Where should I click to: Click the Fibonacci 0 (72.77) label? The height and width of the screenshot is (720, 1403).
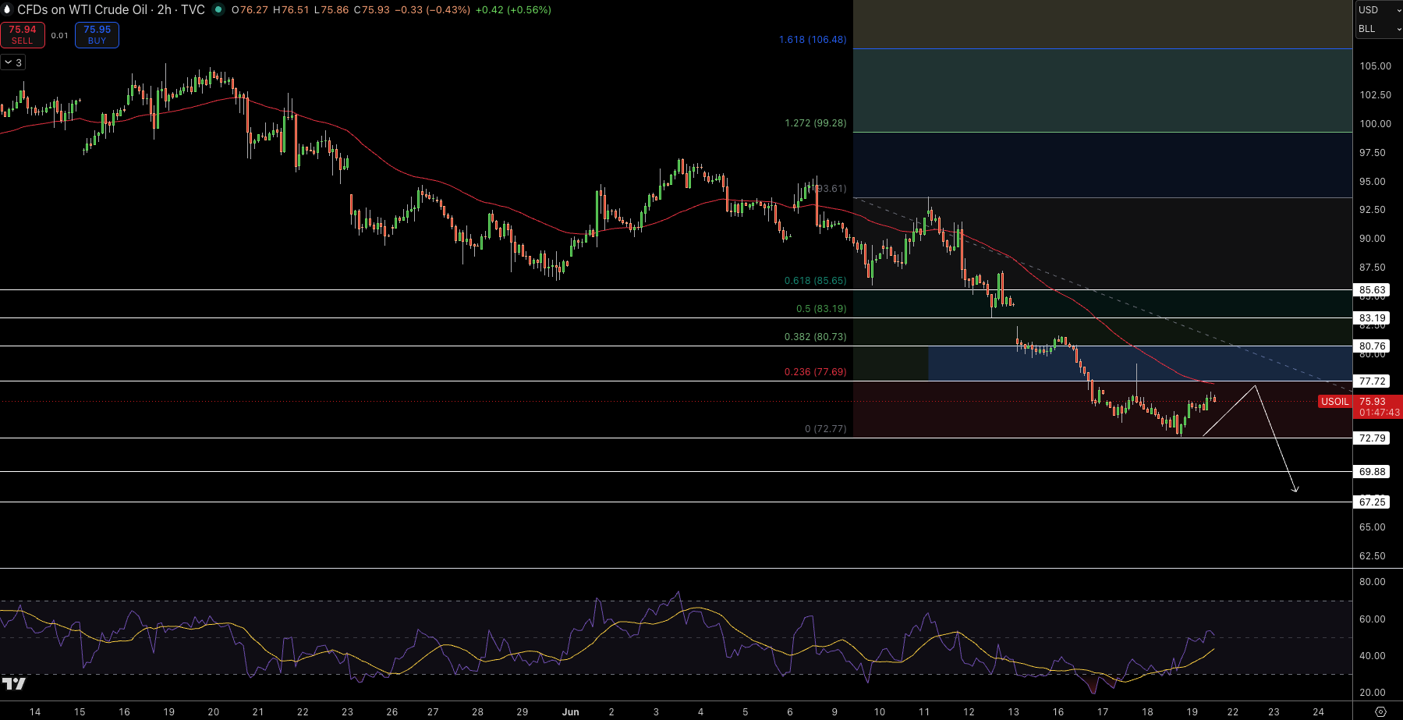point(826,429)
